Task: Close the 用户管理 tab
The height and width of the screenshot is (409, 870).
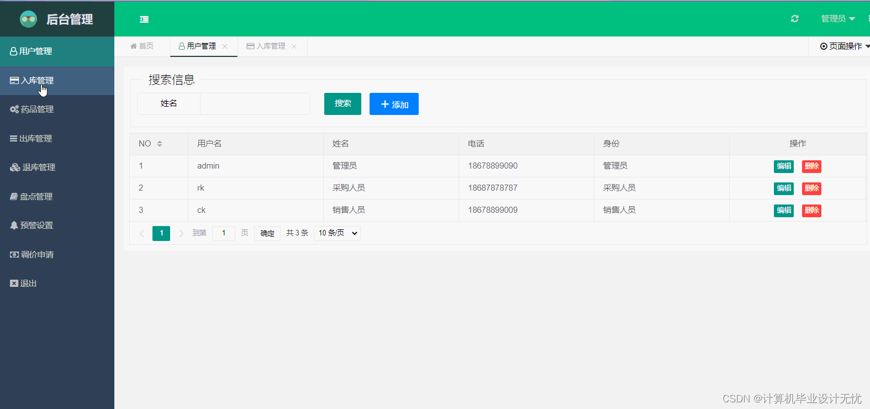Action: [x=225, y=46]
